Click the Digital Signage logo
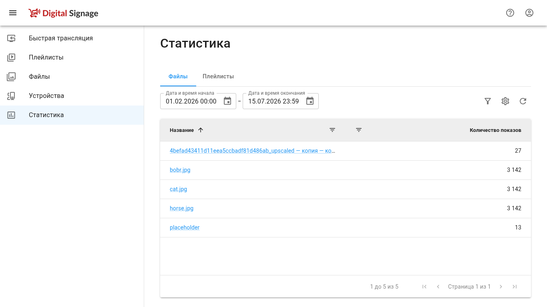Screen dimensions: 547x307 (63, 13)
